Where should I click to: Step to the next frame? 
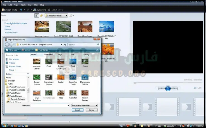point(174,88)
